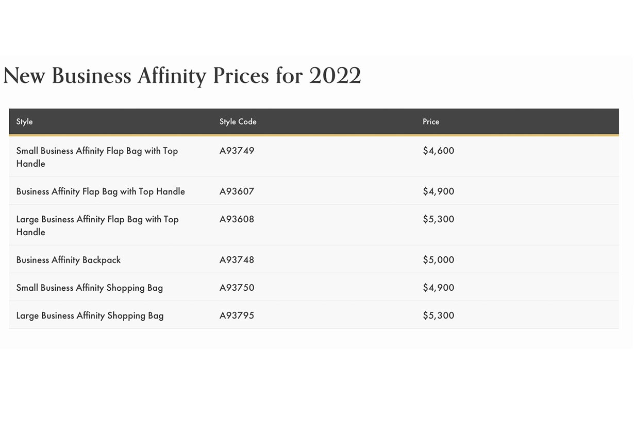Click the $4,600 price cell
Viewport: 634px width, 422px height.
[438, 151]
